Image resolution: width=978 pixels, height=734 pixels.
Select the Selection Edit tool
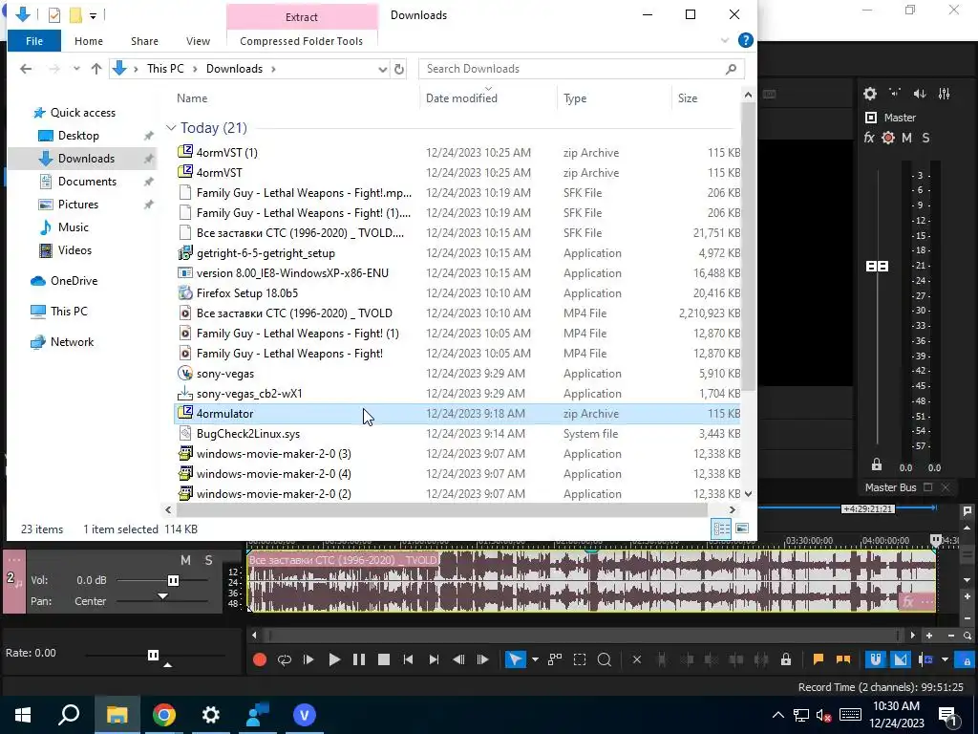[x=580, y=659]
